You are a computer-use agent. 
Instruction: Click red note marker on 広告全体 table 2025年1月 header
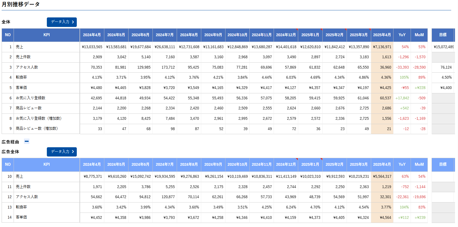point(321,159)
